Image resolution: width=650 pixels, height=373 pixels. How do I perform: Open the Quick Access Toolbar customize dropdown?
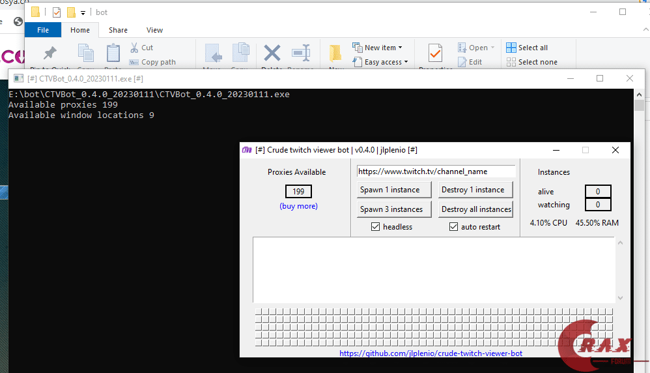point(83,13)
